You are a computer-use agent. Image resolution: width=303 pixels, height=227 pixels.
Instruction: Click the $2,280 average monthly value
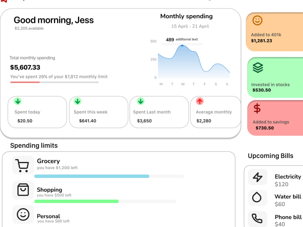[x=204, y=121]
